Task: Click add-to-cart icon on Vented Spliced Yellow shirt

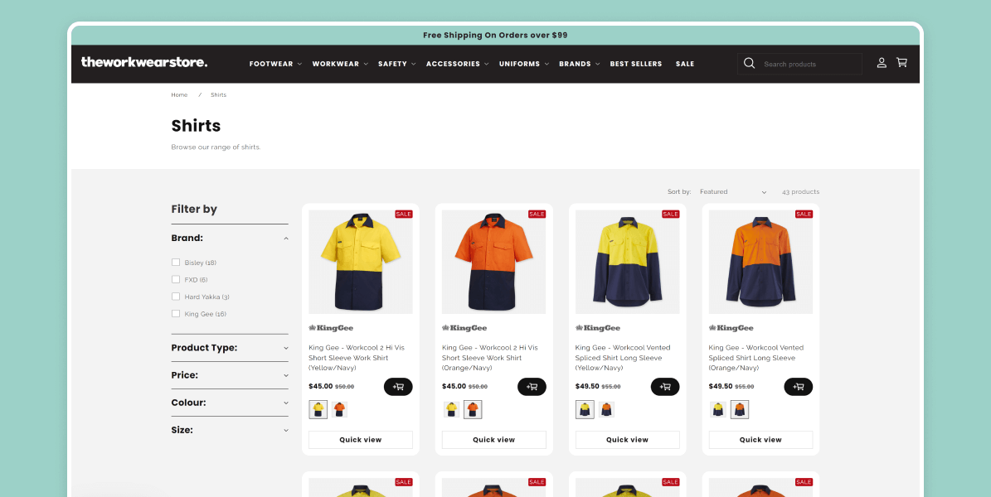Action: tap(665, 386)
